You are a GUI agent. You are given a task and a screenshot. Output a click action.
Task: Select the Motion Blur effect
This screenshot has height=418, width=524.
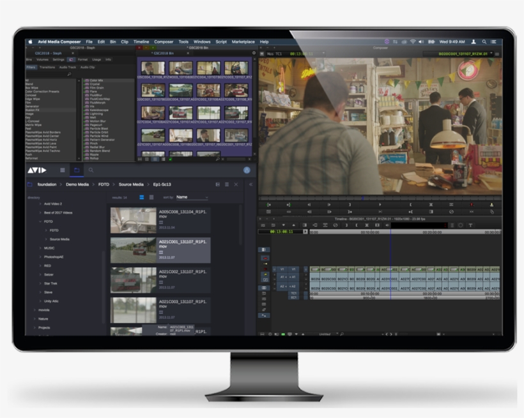pyautogui.click(x=98, y=121)
